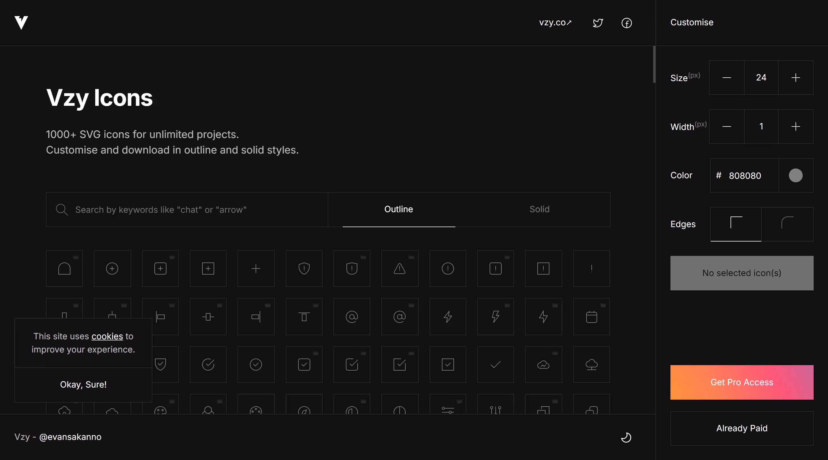Accept cookies with Okay, Sure! button
The image size is (828, 460).
[x=83, y=384]
